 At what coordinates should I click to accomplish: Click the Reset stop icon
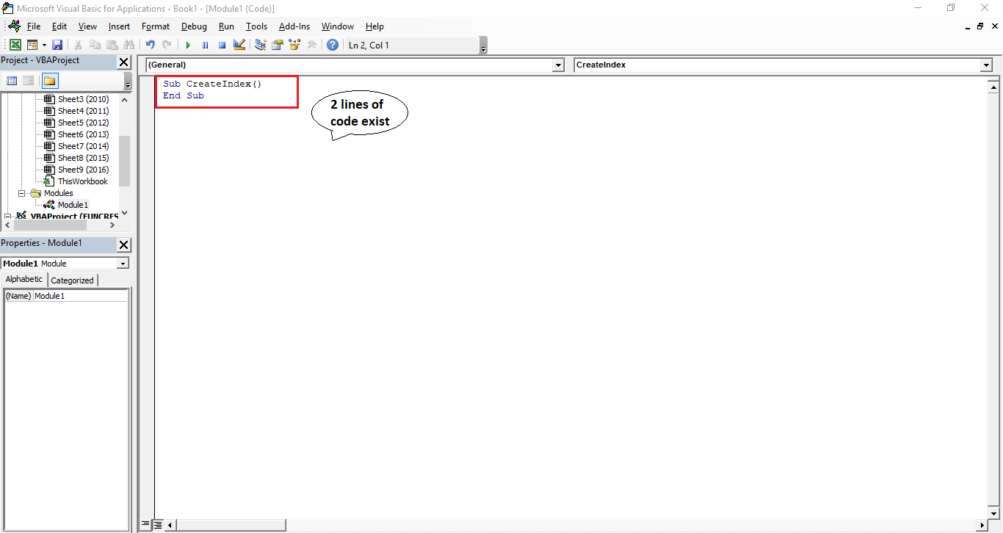(x=222, y=45)
